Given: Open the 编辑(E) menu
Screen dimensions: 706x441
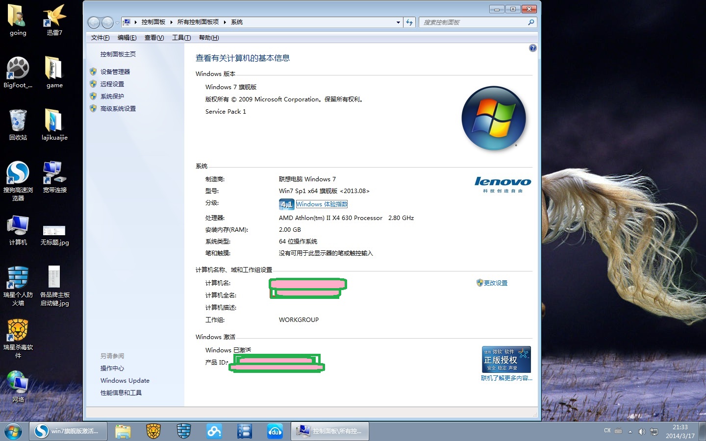Looking at the screenshot, I should click(127, 38).
